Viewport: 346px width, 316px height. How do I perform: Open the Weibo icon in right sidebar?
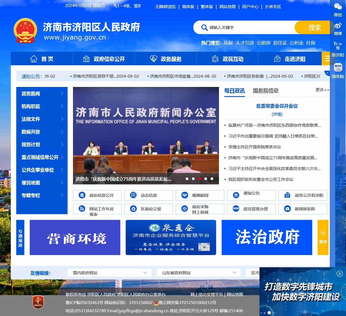pos(338,26)
